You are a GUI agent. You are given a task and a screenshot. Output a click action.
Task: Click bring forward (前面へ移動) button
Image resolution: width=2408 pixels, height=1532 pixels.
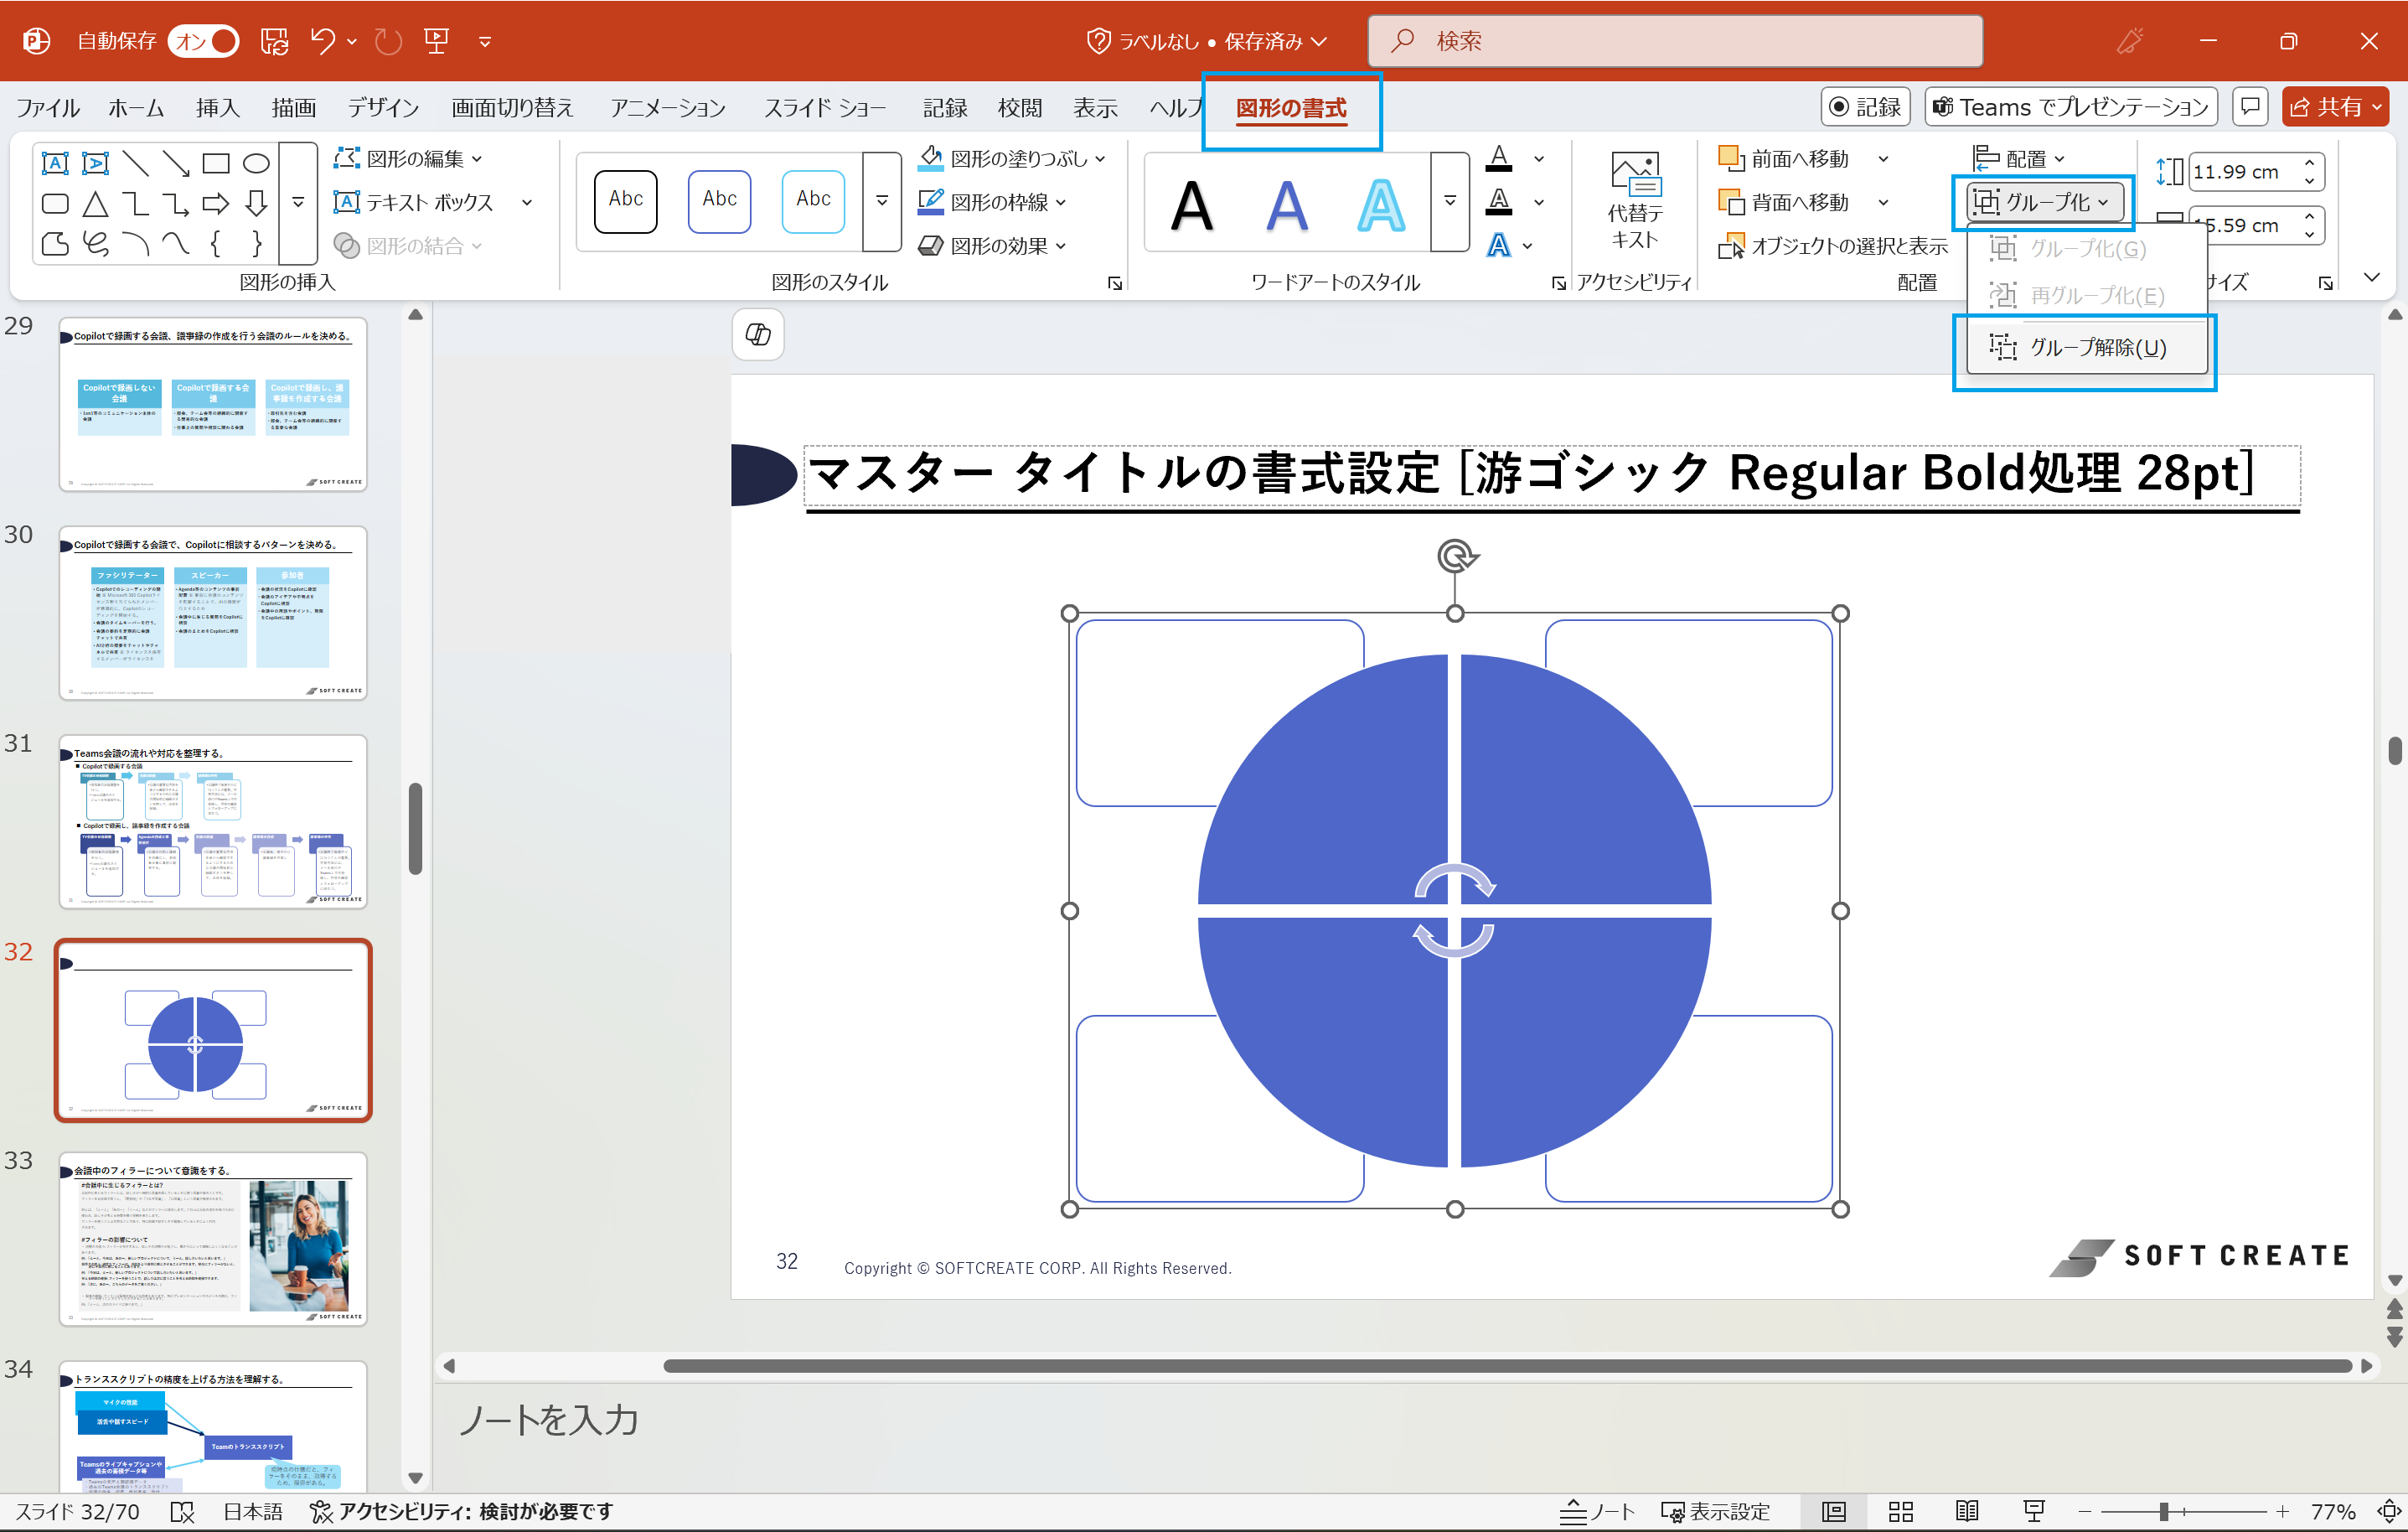tap(1785, 158)
